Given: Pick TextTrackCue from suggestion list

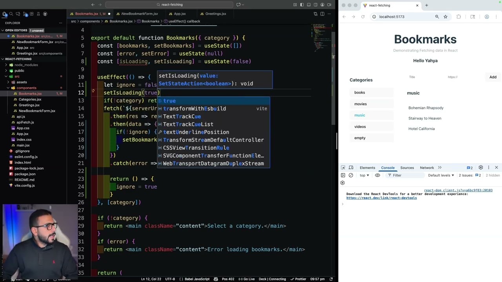Looking at the screenshot, I should click(213, 116).
